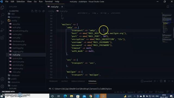Open the Source Control view
This screenshot has width=174, height=98.
(2, 22)
